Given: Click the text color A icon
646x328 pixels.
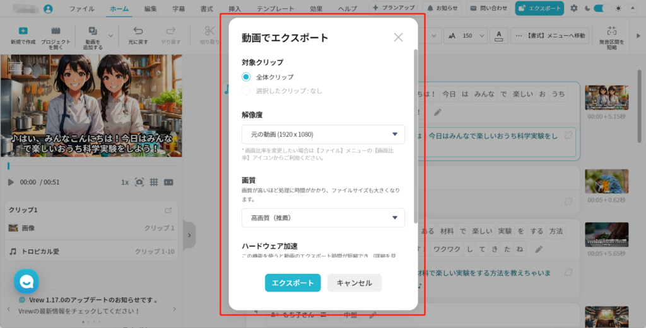Looking at the screenshot, I should (x=498, y=36).
